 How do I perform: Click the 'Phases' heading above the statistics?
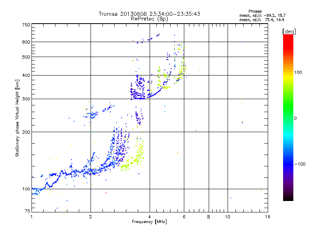coord(255,11)
